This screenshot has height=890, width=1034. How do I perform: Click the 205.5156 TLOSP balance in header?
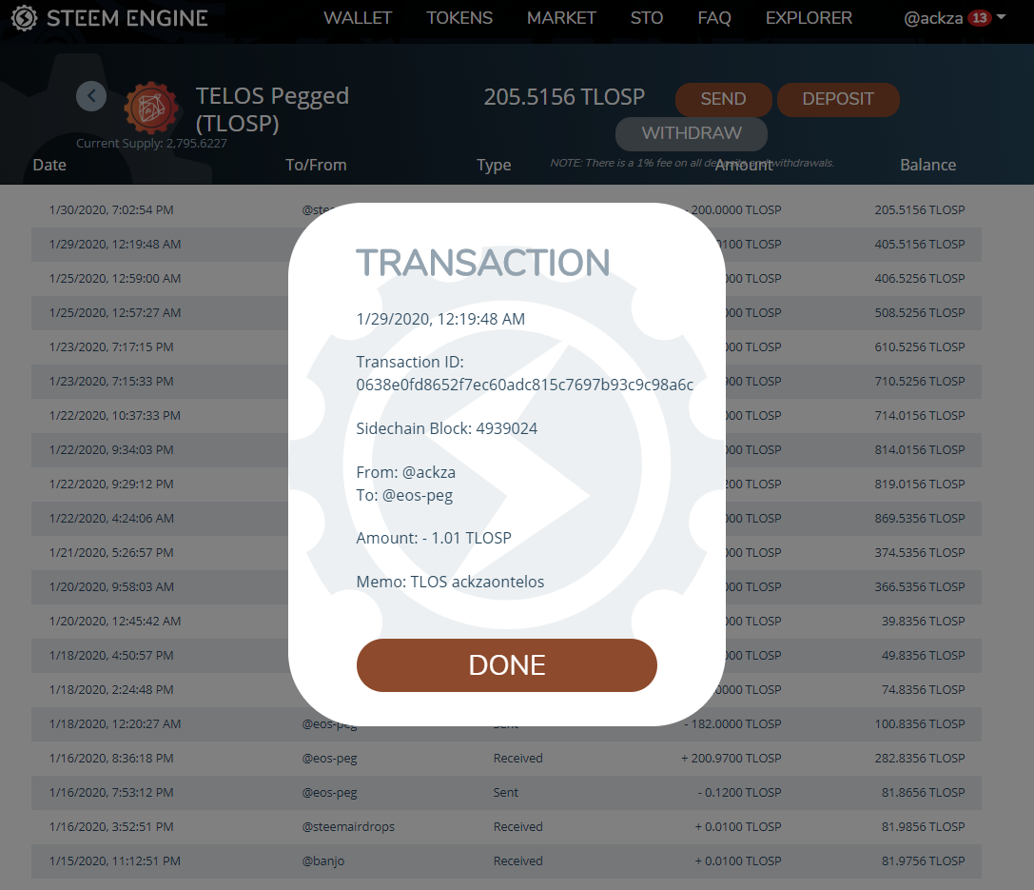coord(564,97)
